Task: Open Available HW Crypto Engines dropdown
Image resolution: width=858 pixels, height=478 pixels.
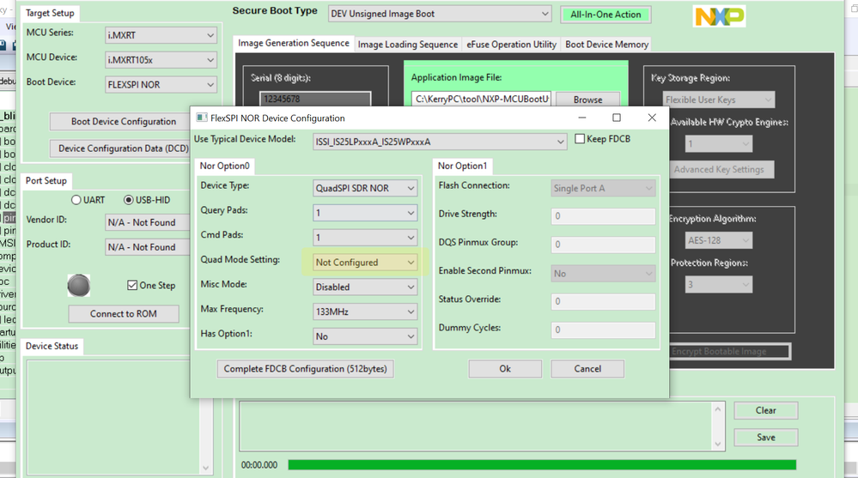Action: point(719,144)
